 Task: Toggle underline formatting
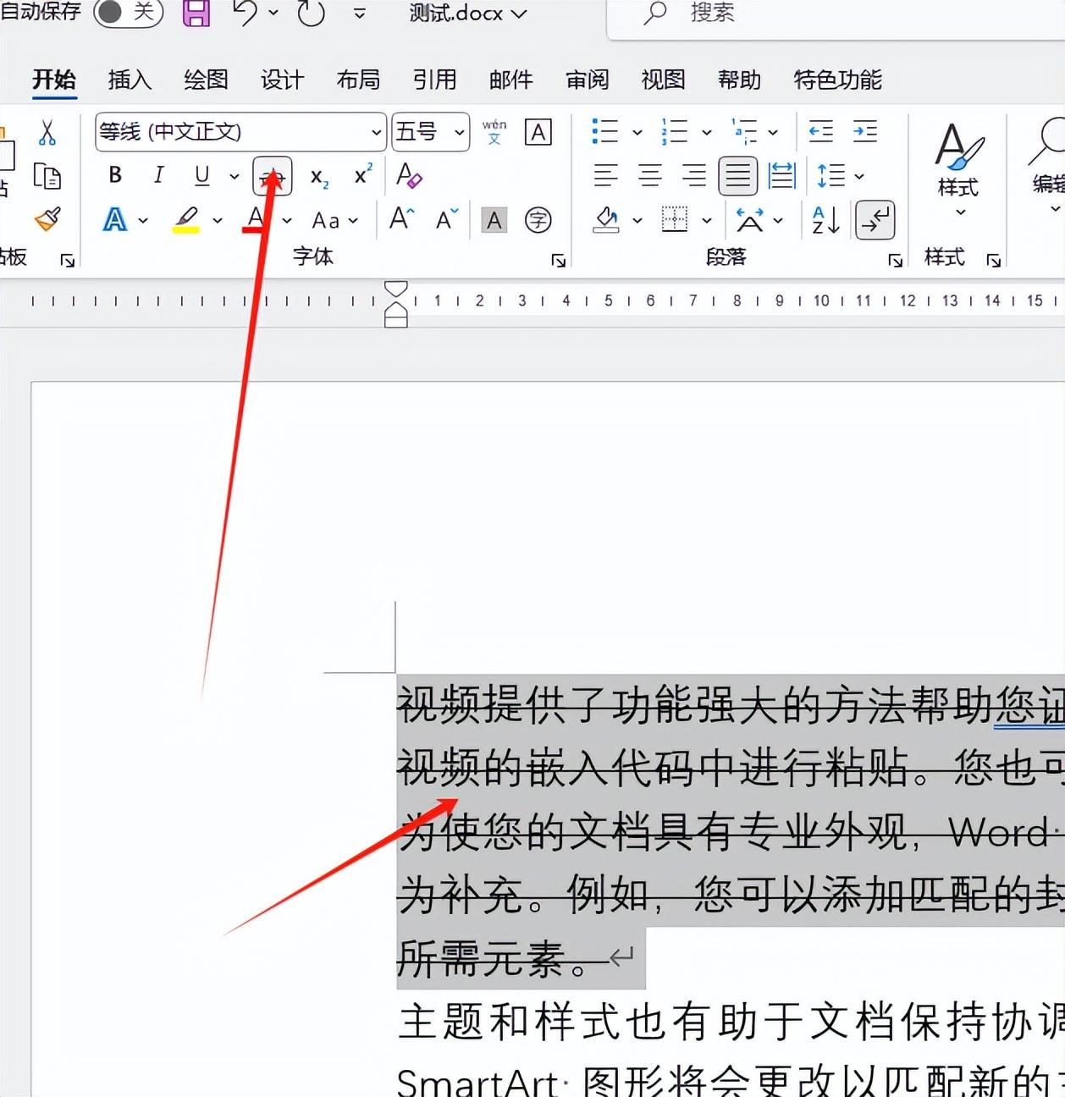pos(202,175)
